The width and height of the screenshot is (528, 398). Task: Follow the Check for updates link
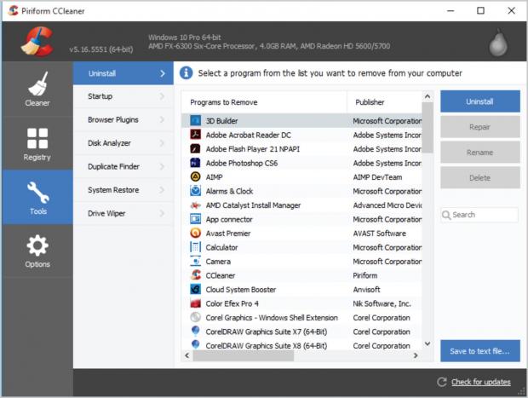[480, 382]
